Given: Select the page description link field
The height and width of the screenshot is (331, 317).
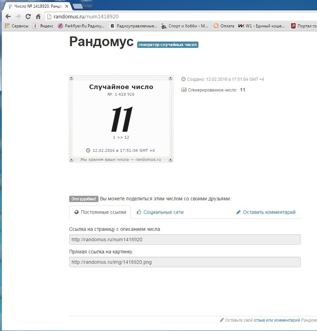Looking at the screenshot, I should click(x=184, y=239).
